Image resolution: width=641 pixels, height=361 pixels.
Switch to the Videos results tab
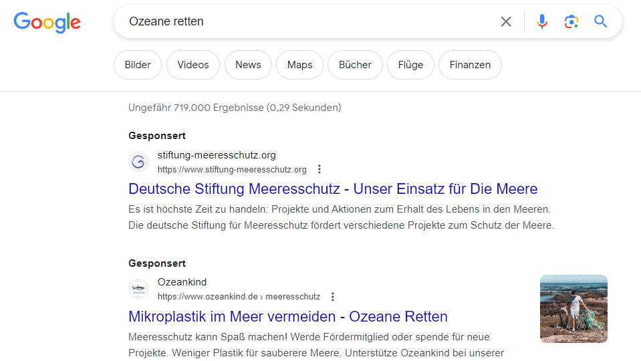(193, 65)
